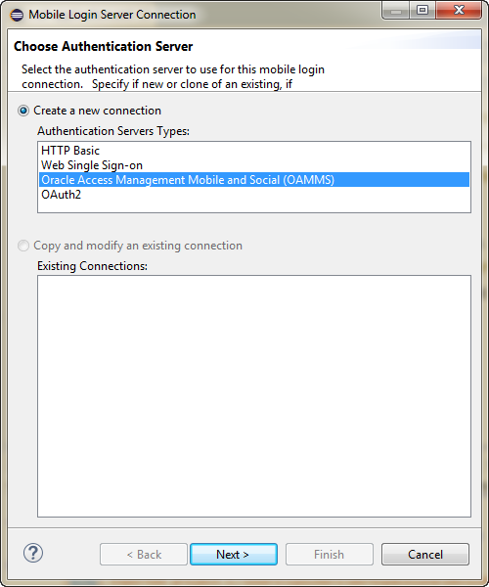Image resolution: width=489 pixels, height=587 pixels.
Task: Select Create a new connection radio button
Action: (x=23, y=111)
